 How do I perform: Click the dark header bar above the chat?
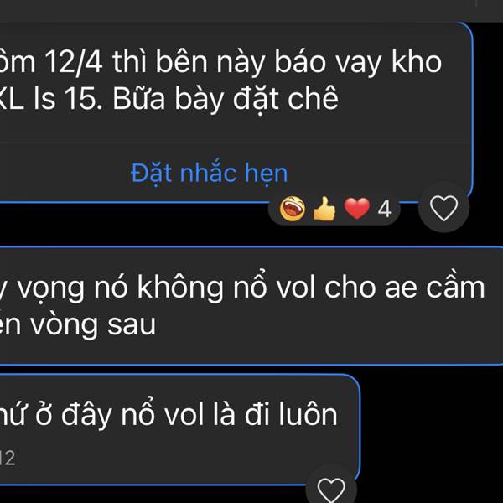(x=251, y=11)
